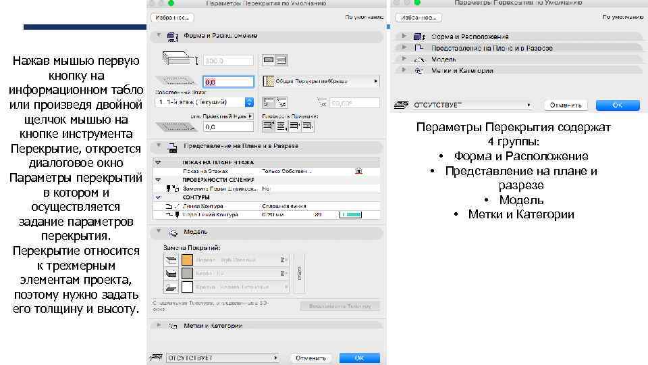The image size is (648, 365).
Task: Click OK in the left dialog
Action: coord(360,358)
